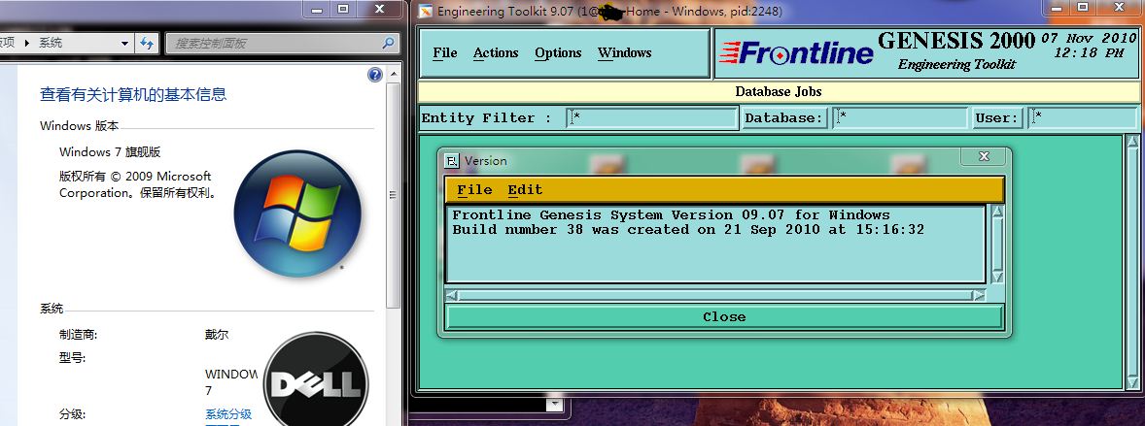1145x426 pixels.
Task: Click the User: button
Action: tap(996, 118)
